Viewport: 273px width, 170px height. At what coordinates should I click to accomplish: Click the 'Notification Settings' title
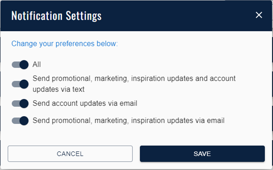point(56,16)
